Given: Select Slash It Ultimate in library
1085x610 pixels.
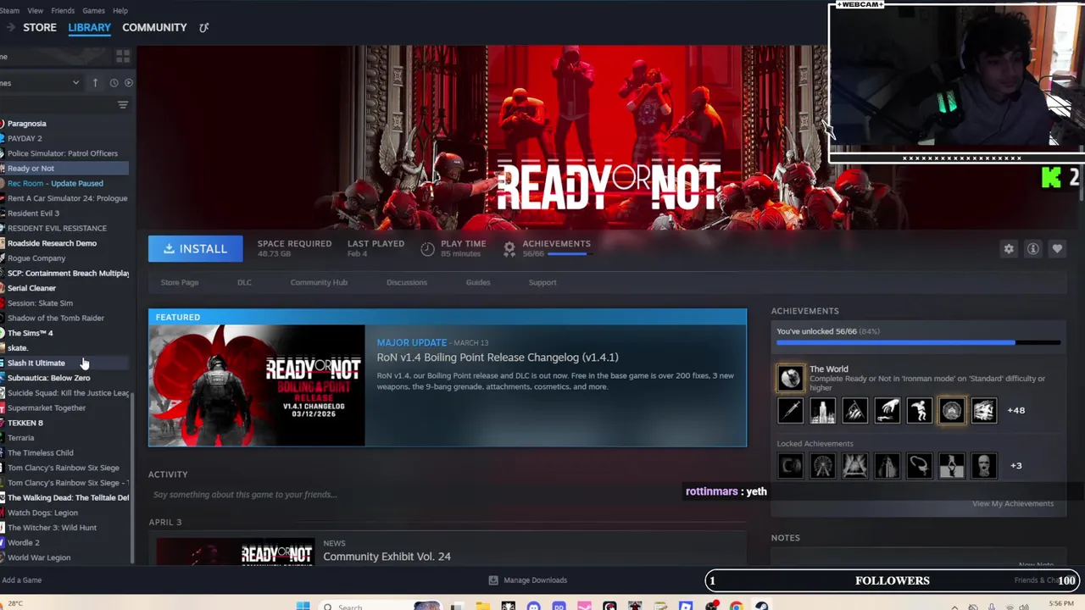Looking at the screenshot, I should point(64,363).
